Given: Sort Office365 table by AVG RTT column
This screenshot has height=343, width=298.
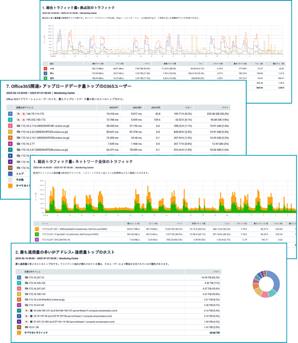Looking at the screenshot, I should [109, 108].
